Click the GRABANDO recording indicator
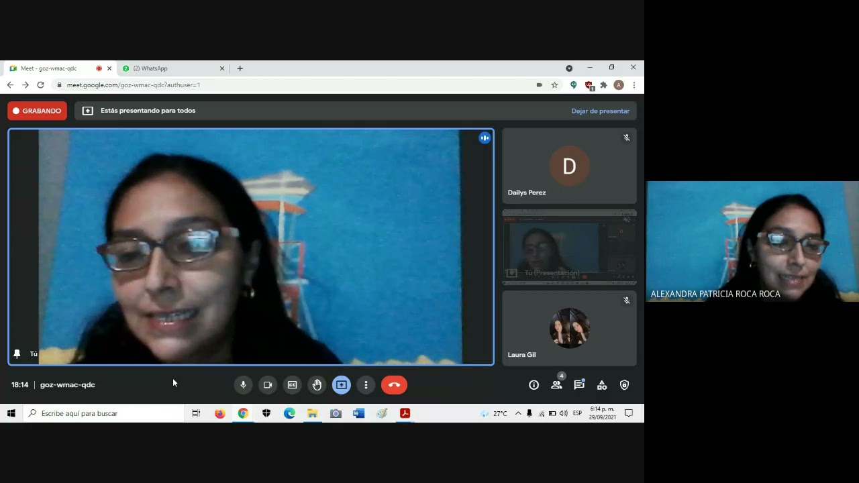The image size is (859, 483). 37,111
